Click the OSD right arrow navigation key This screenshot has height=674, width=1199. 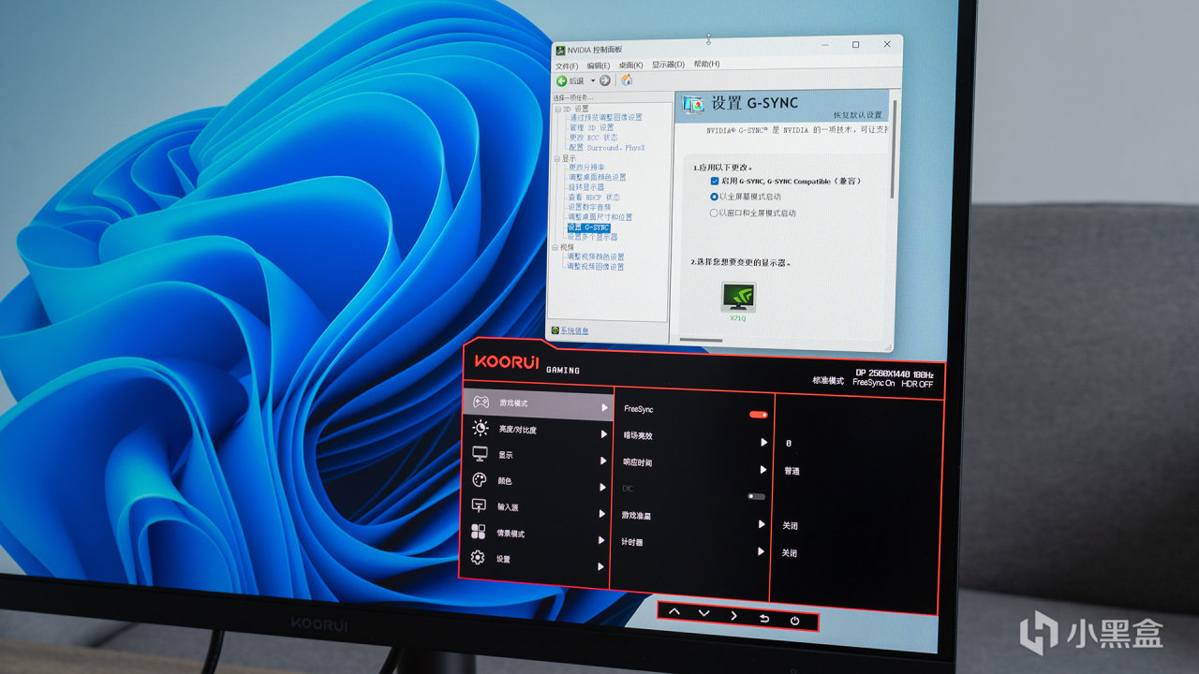click(733, 615)
